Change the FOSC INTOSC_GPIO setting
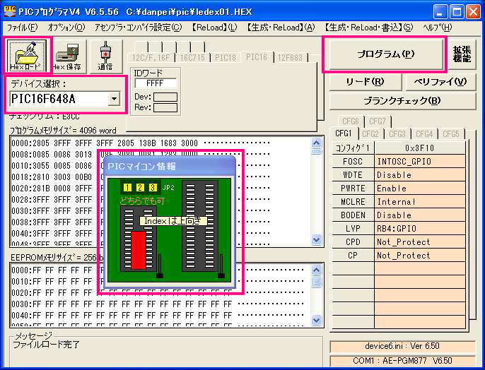Screen dimensions: 485x370 tap(420, 162)
